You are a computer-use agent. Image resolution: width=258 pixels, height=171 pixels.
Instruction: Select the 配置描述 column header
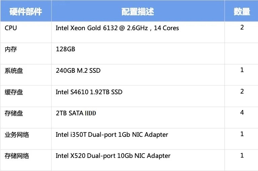138,12
